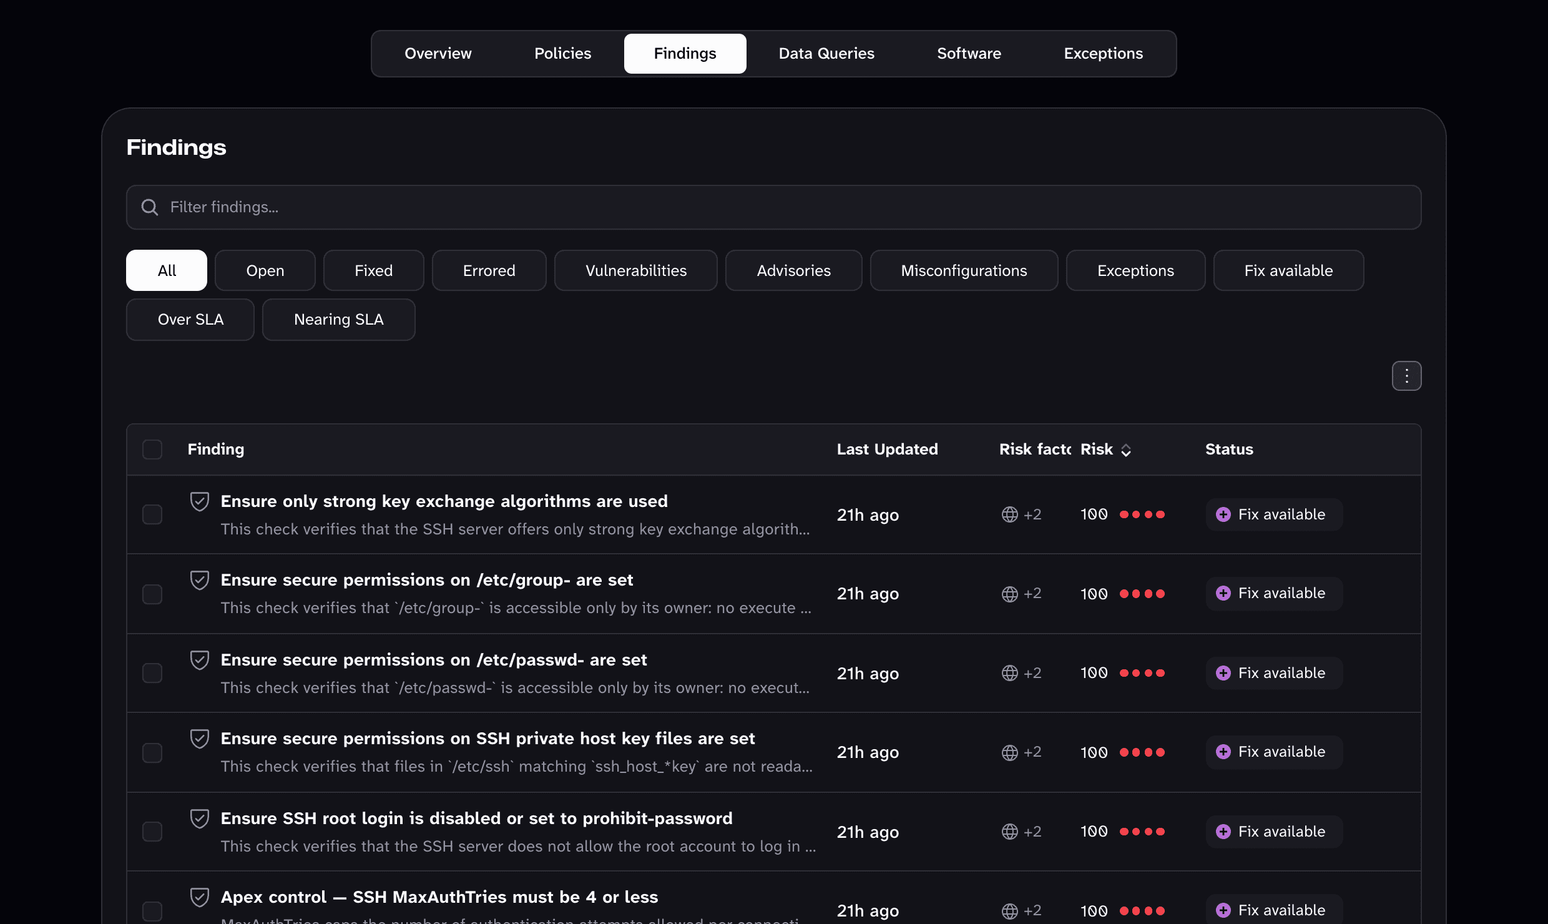Click globe risk factor icon in /etc/passwd- row
1548x924 pixels.
coord(1009,673)
